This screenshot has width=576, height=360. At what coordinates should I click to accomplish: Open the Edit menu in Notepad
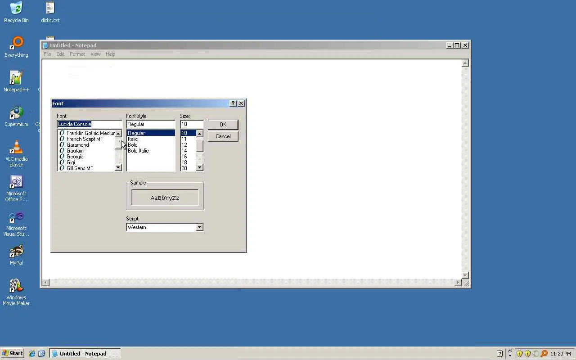point(60,54)
